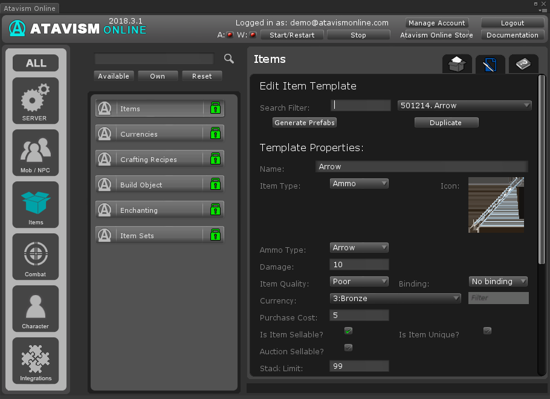Open the Binding dropdown

point(498,281)
